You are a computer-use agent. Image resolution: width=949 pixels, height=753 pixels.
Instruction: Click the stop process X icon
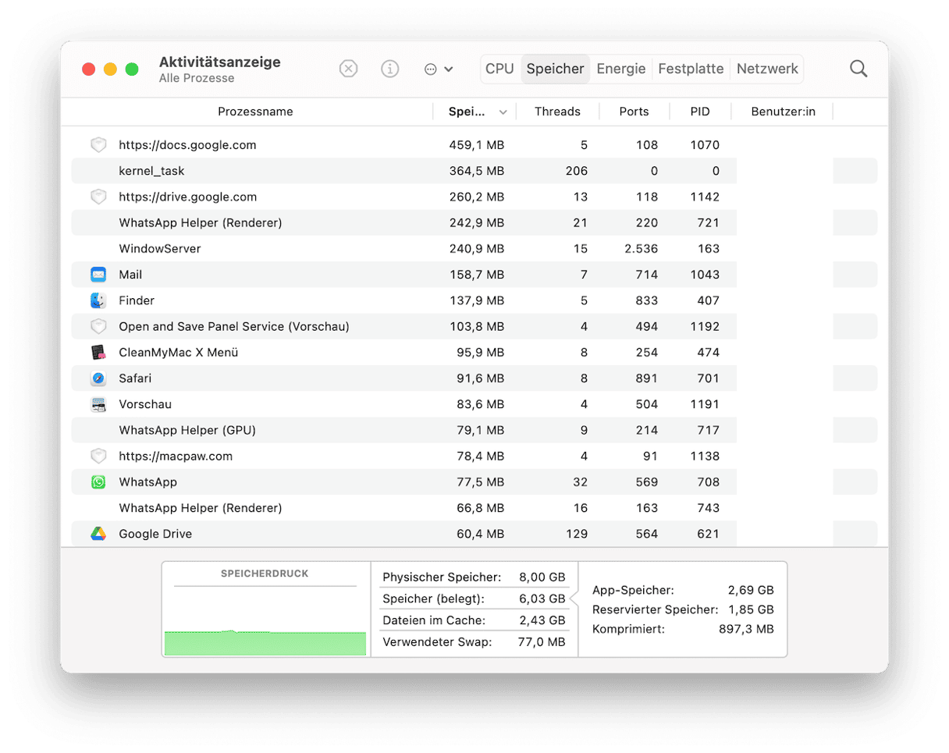coord(348,69)
